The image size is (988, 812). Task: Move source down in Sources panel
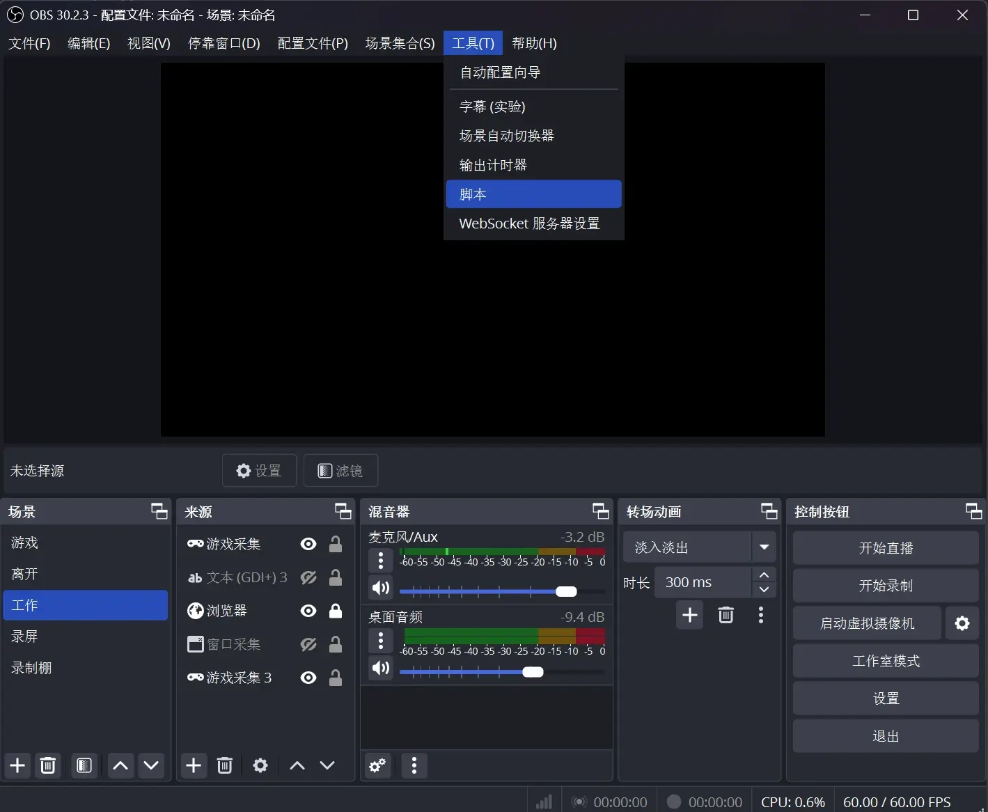(x=327, y=766)
